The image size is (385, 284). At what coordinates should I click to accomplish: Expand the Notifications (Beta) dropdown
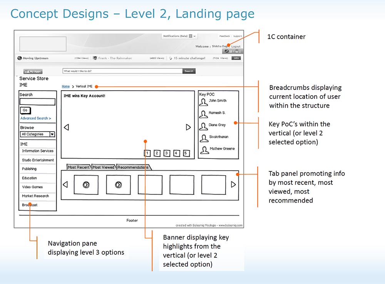tap(194, 36)
